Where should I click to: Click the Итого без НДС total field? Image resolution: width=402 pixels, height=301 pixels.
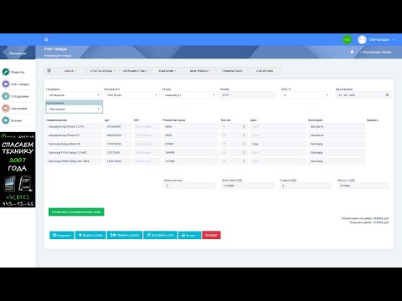[248, 186]
